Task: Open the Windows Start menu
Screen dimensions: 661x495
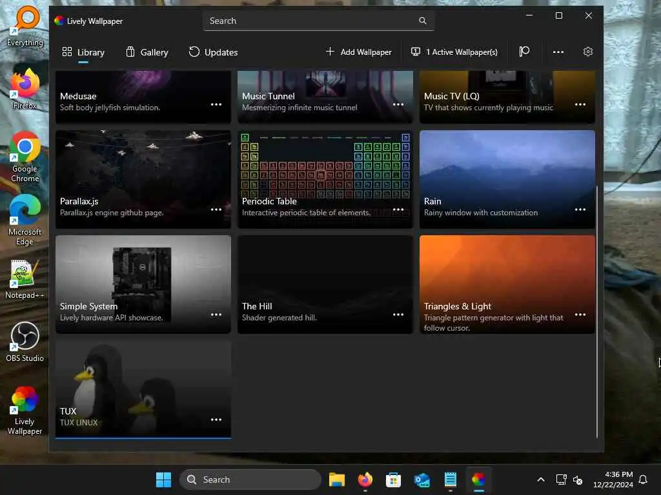Action: tap(163, 480)
